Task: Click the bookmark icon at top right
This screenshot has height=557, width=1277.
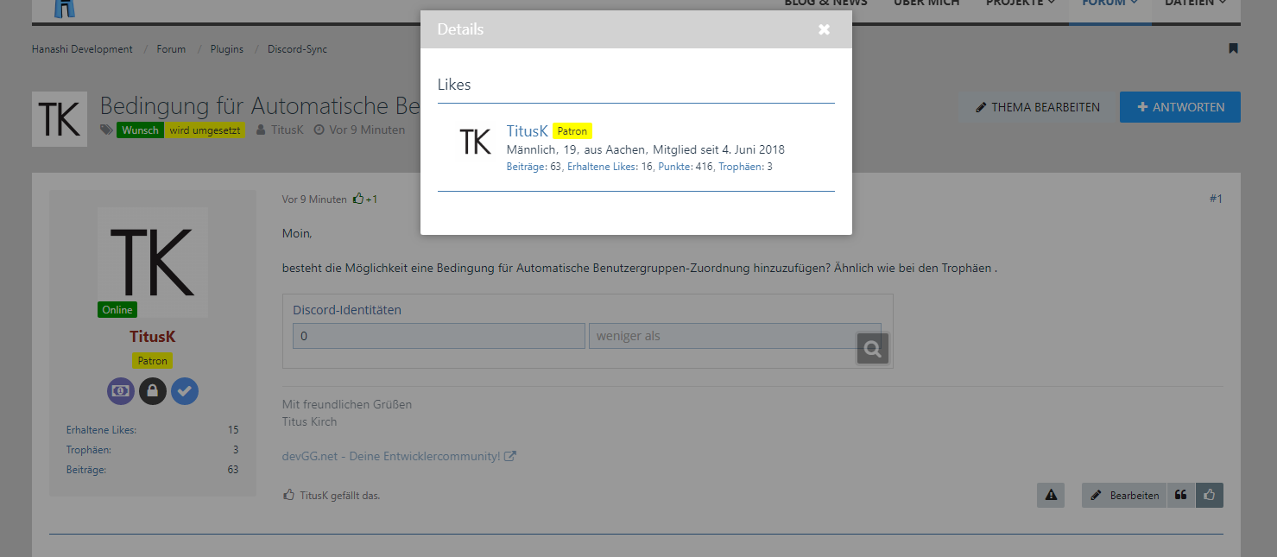Action: pyautogui.click(x=1234, y=49)
